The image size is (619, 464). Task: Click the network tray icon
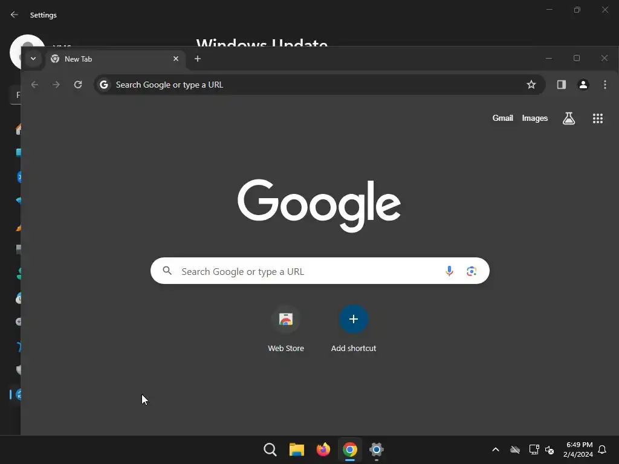pos(534,449)
